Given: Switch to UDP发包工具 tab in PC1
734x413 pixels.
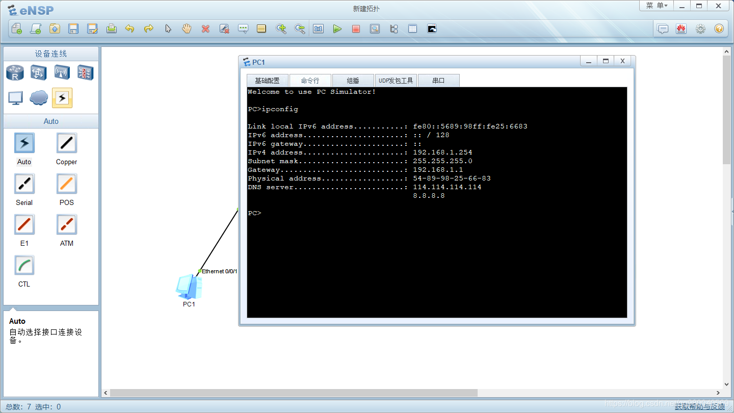Looking at the screenshot, I should pyautogui.click(x=396, y=81).
